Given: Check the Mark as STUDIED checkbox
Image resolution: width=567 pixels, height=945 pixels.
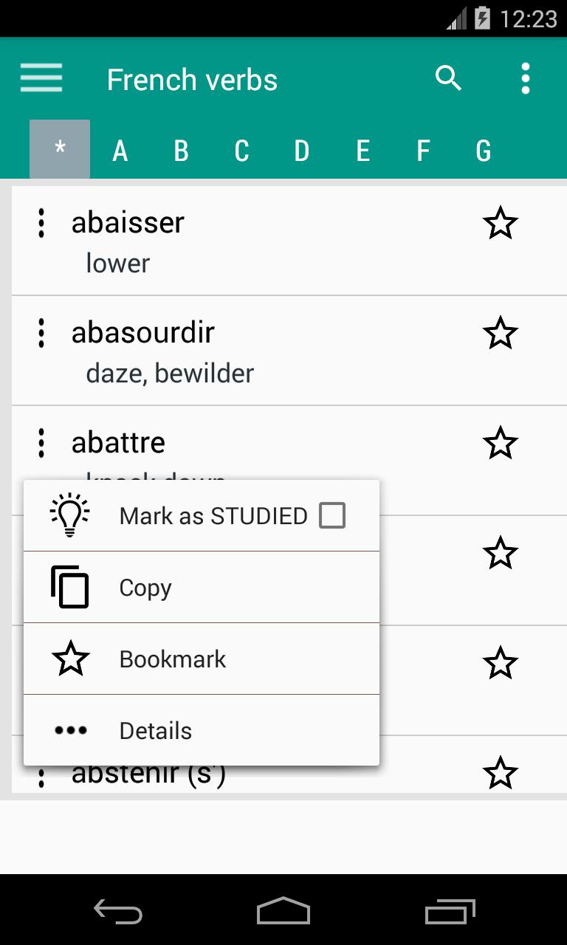Looking at the screenshot, I should [x=332, y=515].
